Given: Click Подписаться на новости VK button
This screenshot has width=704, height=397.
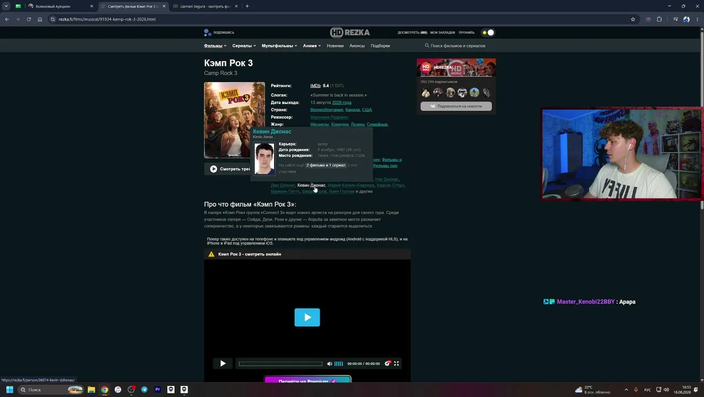Looking at the screenshot, I should [x=456, y=106].
